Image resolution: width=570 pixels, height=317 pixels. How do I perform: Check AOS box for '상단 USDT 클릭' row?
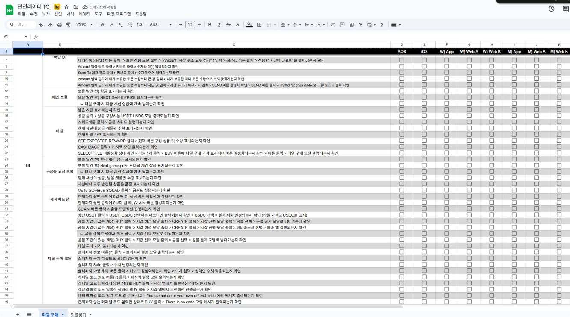coord(402,215)
